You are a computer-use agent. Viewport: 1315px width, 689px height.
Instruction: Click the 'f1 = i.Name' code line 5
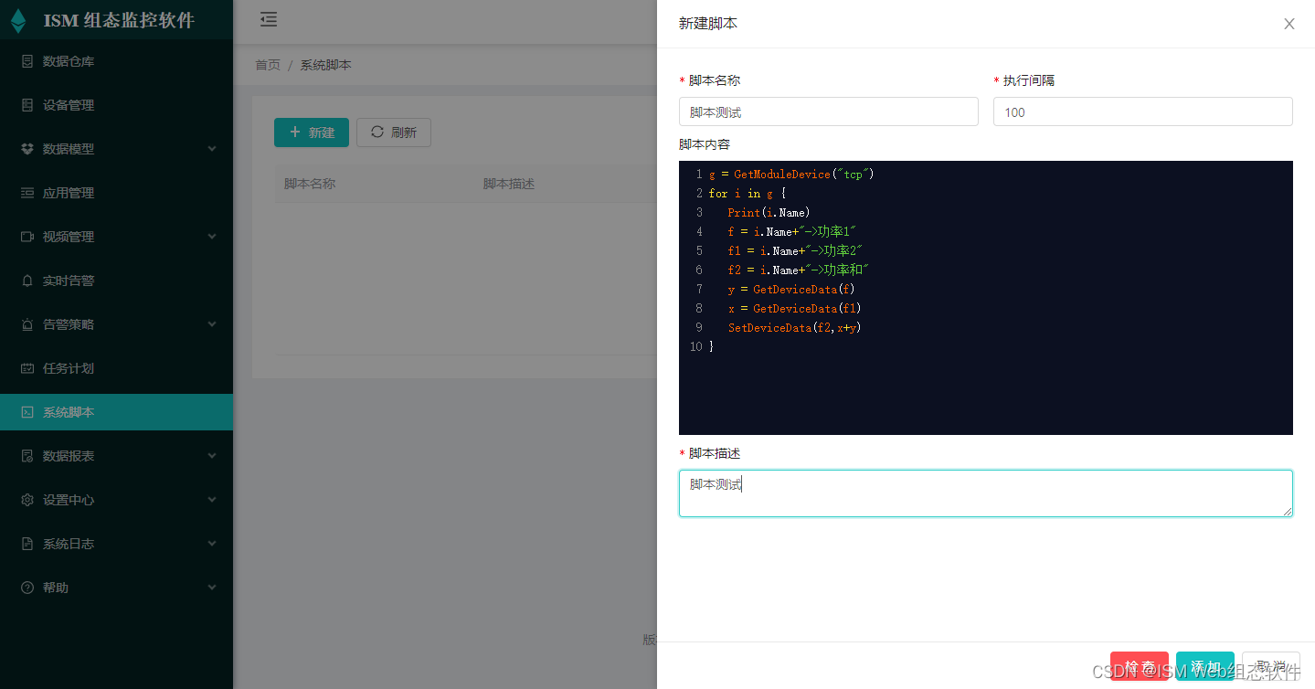(x=796, y=250)
